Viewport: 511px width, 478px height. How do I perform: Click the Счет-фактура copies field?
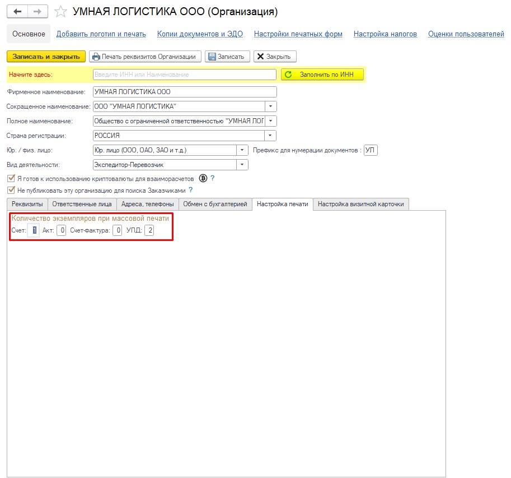(x=118, y=230)
